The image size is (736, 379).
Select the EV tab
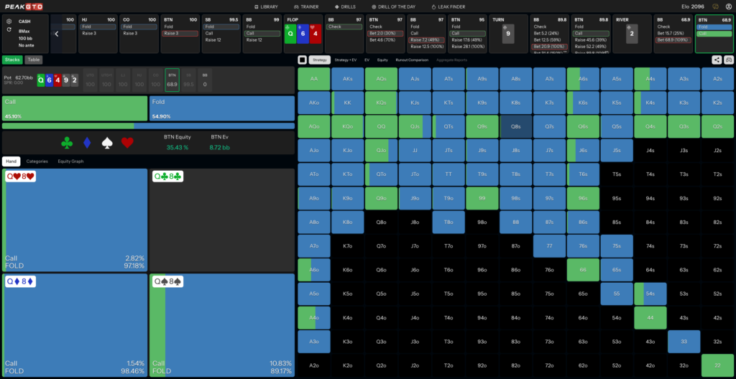[367, 60]
